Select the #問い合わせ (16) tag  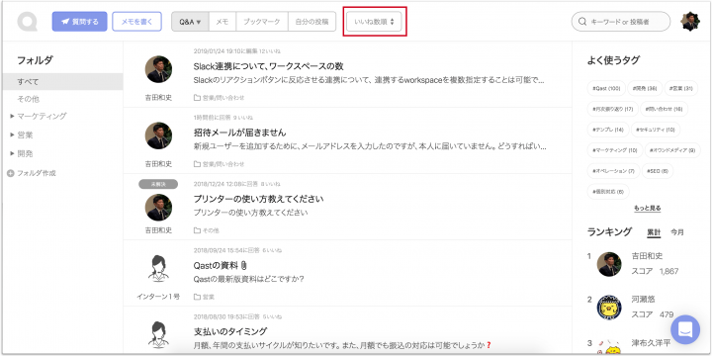click(665, 109)
